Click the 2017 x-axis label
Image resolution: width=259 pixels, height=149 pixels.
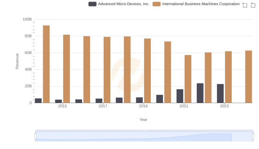[x=103, y=106]
